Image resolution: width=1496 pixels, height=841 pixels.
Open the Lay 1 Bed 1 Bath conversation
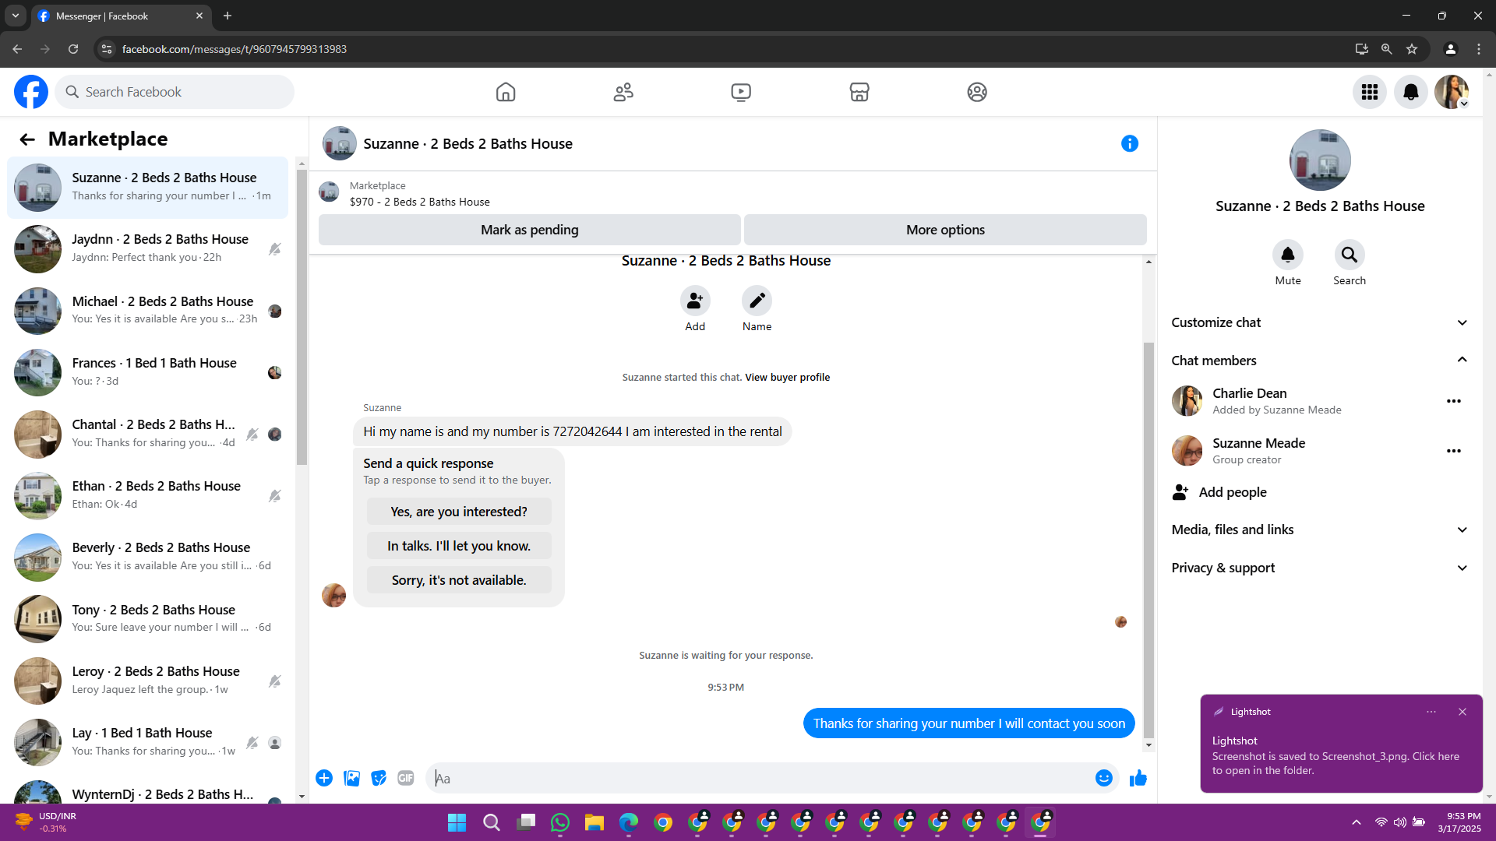point(148,741)
